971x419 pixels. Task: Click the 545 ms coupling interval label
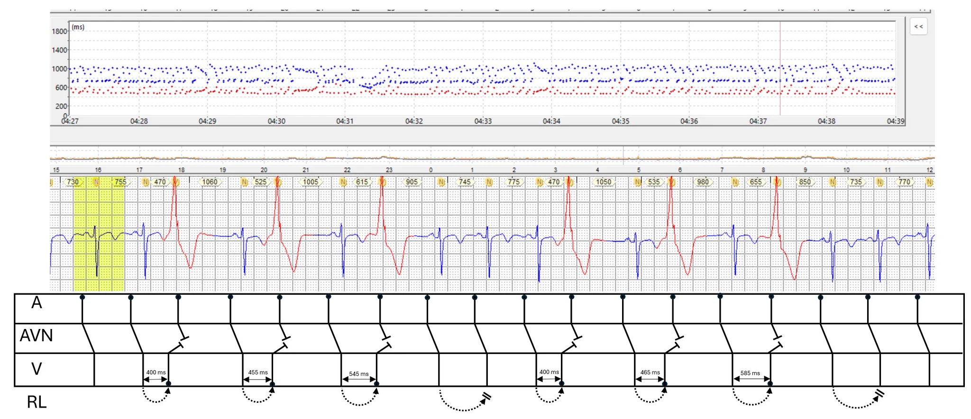point(359,374)
